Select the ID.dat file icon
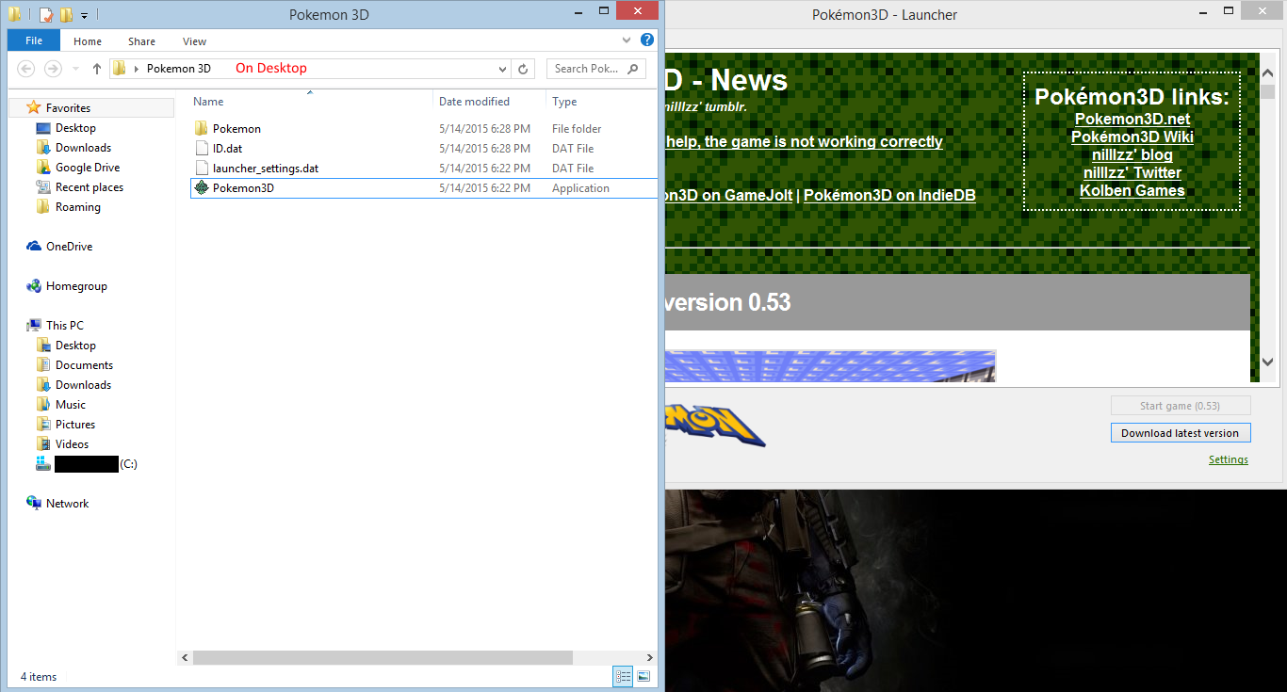The width and height of the screenshot is (1287, 692). [201, 149]
